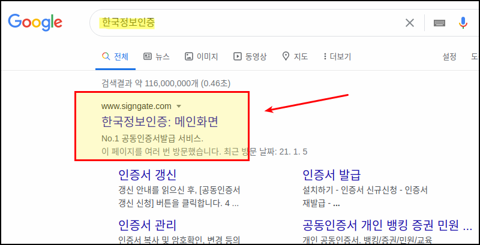This screenshot has height=245, width=480.
Task: Click the www.signgate.com URL text
Action: click(136, 106)
